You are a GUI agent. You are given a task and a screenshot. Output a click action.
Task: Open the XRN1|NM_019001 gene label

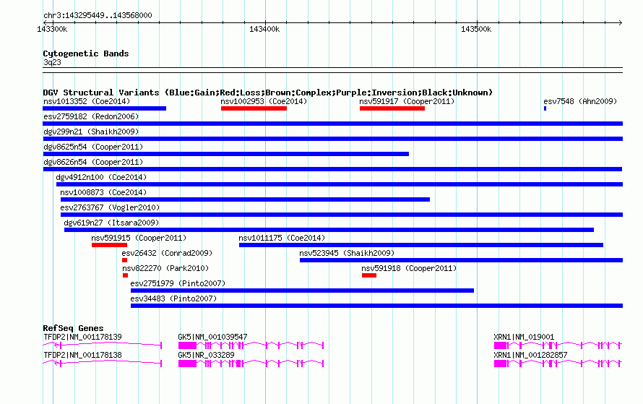(x=524, y=337)
